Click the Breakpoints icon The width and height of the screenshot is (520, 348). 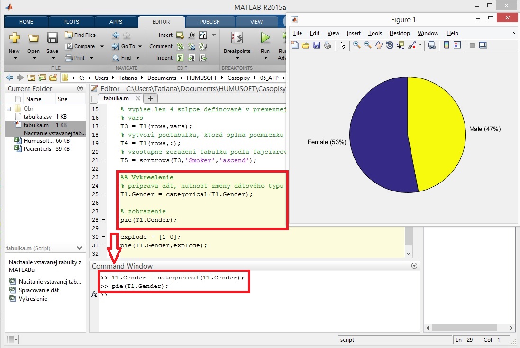click(237, 37)
